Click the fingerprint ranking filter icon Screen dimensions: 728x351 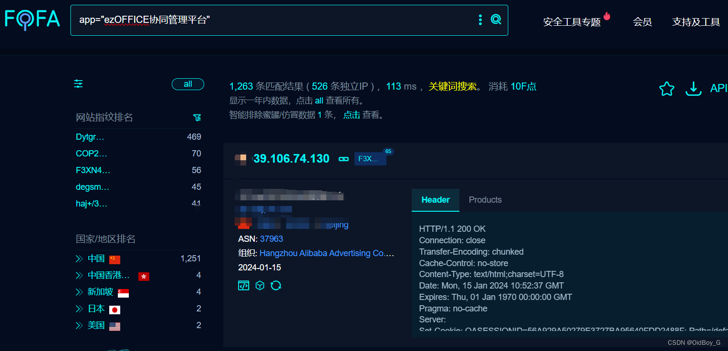[x=197, y=118]
